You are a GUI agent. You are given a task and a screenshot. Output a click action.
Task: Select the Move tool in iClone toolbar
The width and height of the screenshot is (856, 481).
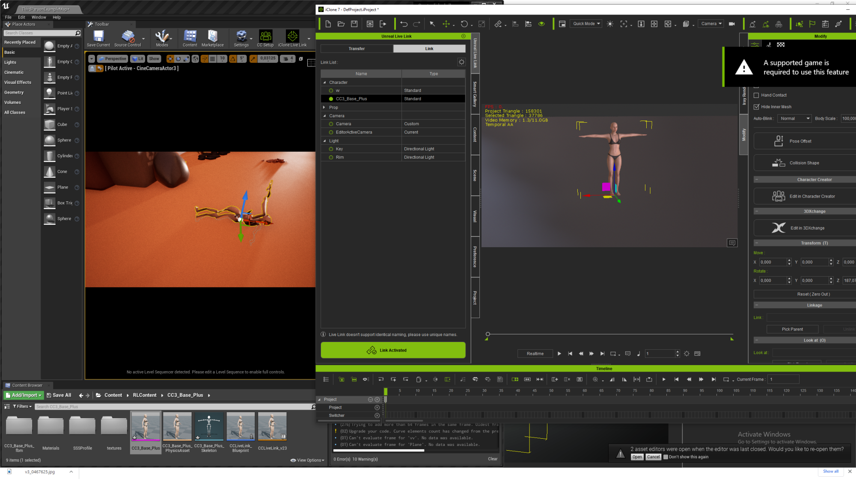coord(446,24)
